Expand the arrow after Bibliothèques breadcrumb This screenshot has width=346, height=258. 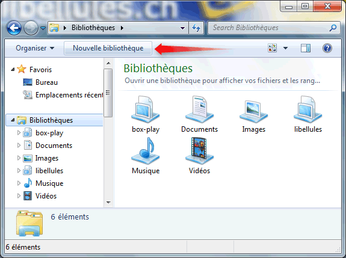click(x=122, y=28)
